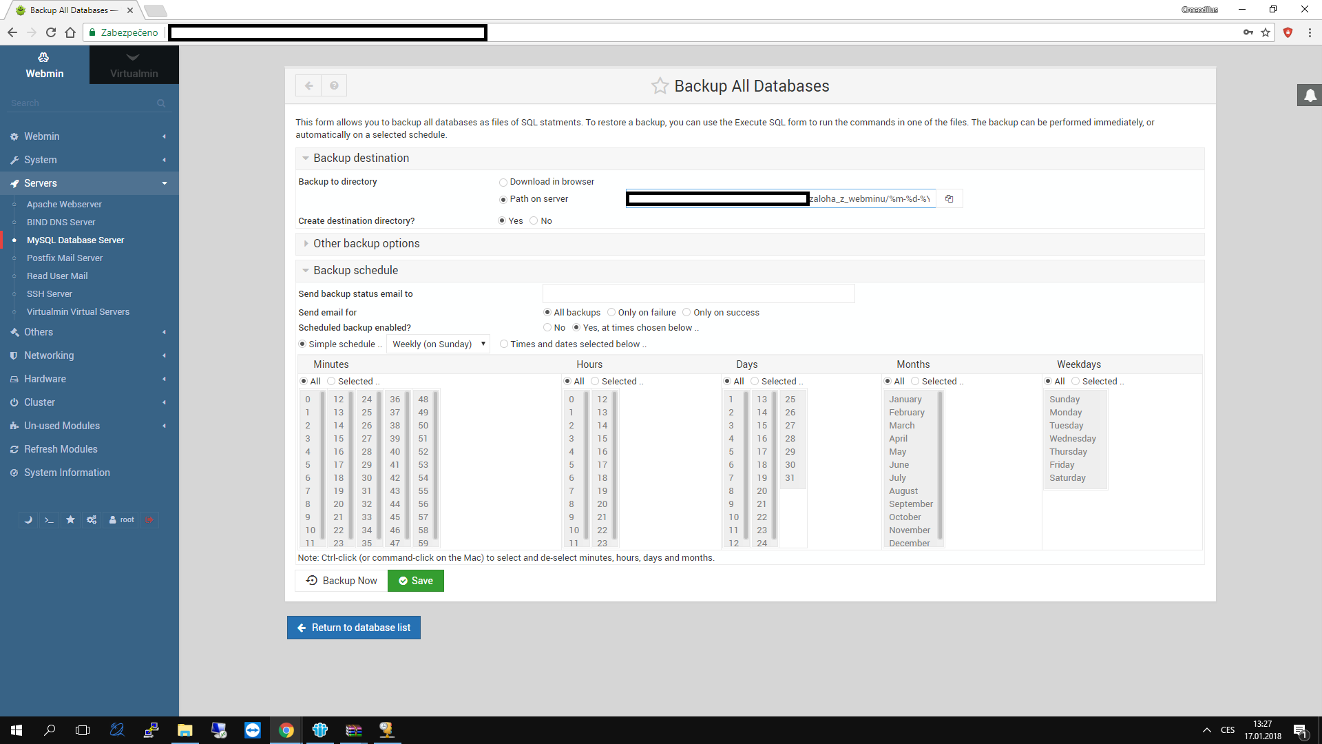Open favorites star in sidebar footer
This screenshot has height=744, width=1322.
pos(70,520)
